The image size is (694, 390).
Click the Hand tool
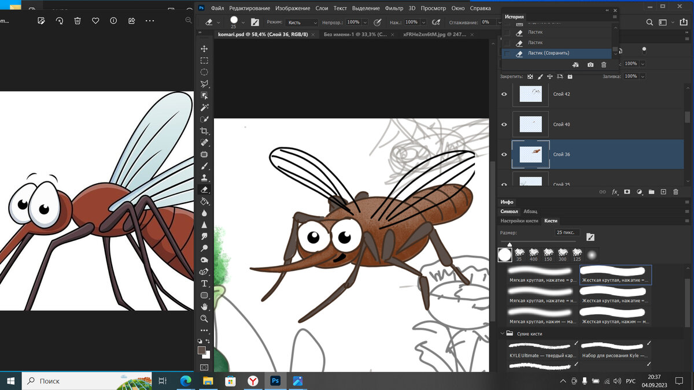204,306
